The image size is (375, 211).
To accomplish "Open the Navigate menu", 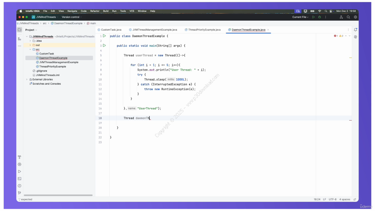I will pyautogui.click(x=72, y=11).
